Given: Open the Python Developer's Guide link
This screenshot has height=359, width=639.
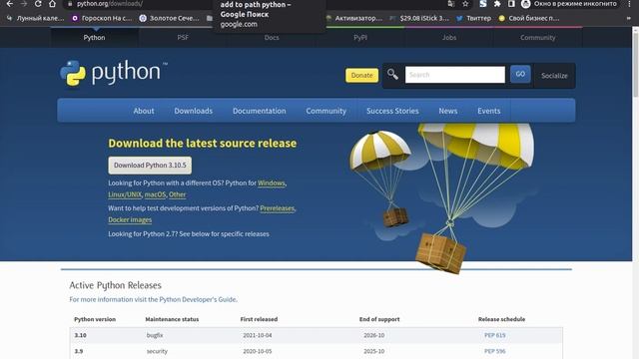Looking at the screenshot, I should [198, 299].
